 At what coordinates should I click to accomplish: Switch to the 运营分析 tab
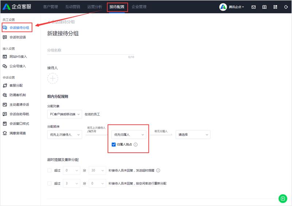coord(95,7)
